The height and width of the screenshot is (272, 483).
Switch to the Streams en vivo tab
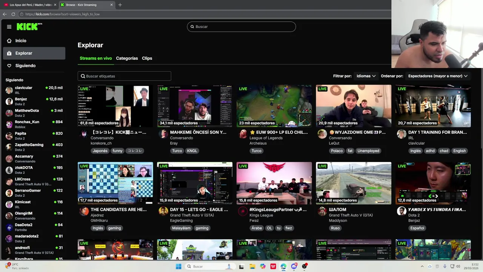click(x=96, y=59)
